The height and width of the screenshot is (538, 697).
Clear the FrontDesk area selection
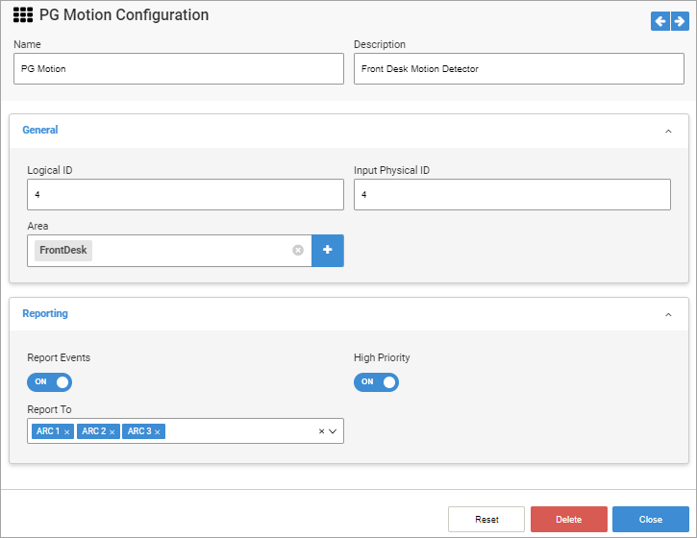[x=298, y=250]
